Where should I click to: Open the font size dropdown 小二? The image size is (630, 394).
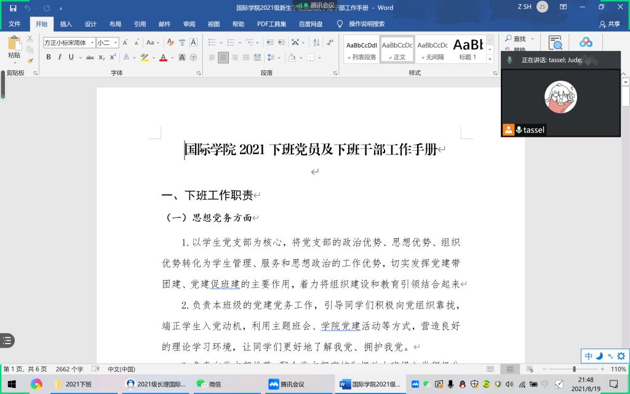click(107, 42)
